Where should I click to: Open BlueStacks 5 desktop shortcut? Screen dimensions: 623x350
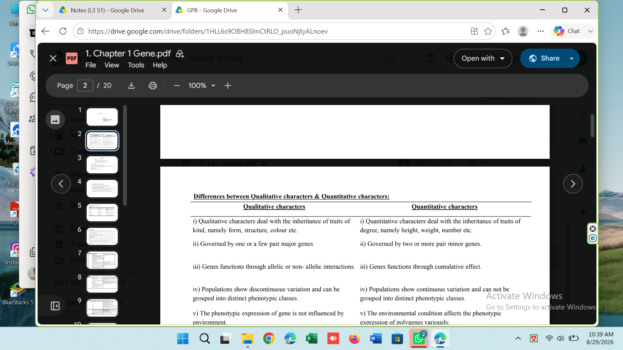coord(18,294)
